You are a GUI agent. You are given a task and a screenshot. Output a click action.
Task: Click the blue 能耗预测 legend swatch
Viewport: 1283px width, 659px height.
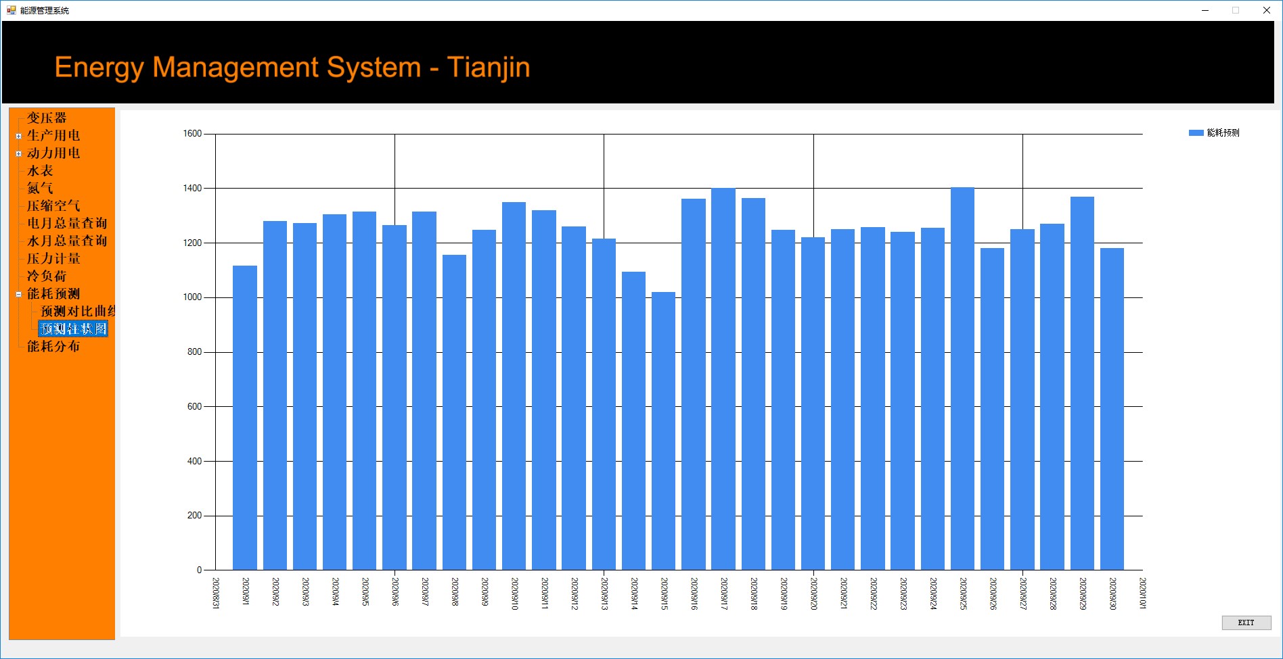(1196, 133)
